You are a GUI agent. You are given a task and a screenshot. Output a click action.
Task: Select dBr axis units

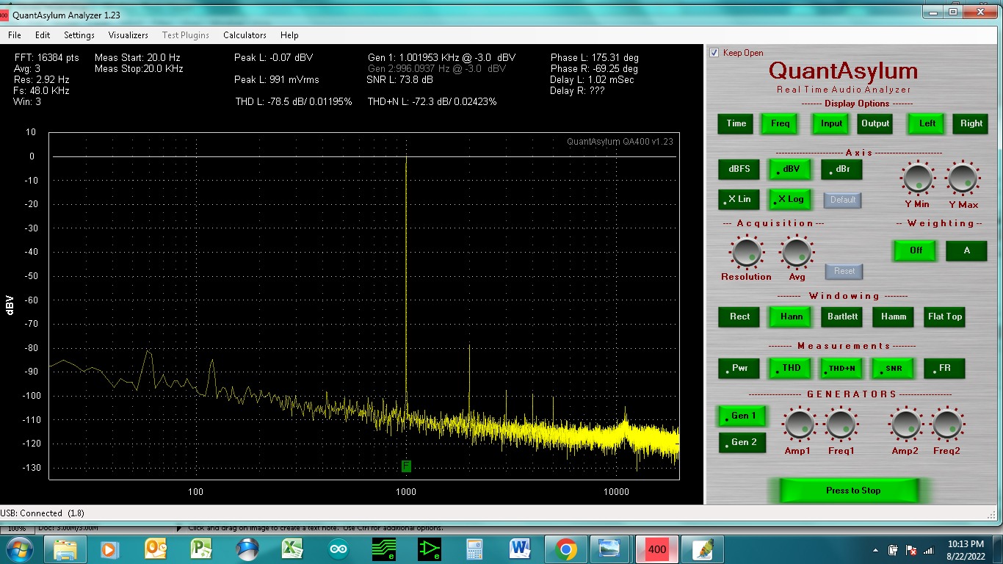point(841,169)
